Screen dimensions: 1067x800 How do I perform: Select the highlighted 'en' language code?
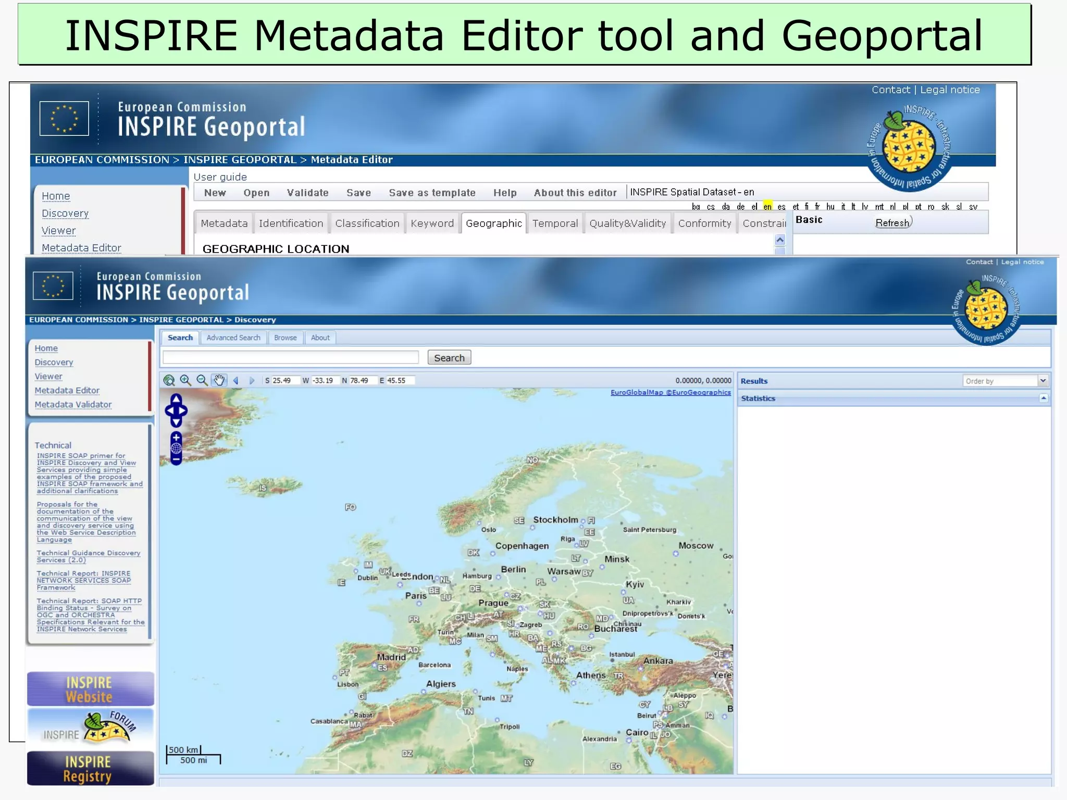767,206
